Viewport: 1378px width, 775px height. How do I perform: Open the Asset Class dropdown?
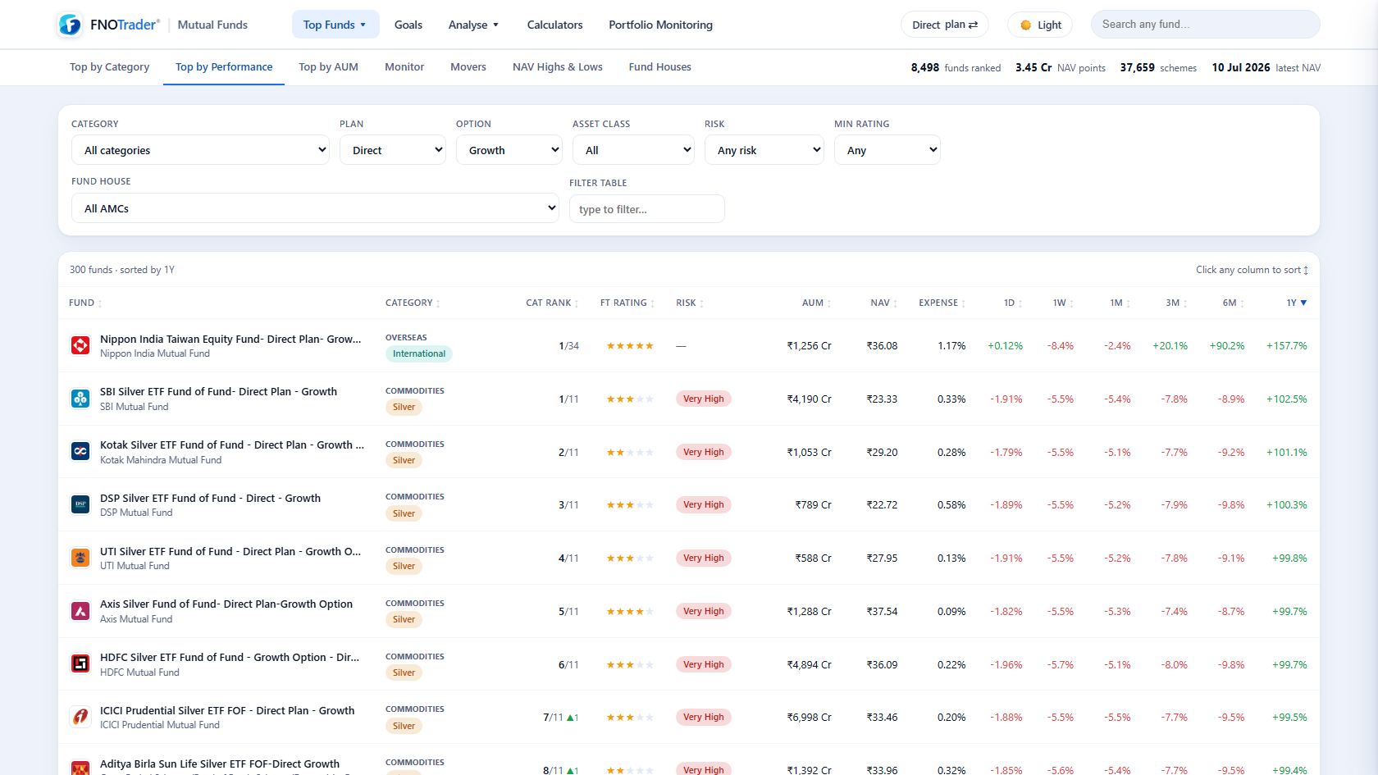pyautogui.click(x=633, y=150)
